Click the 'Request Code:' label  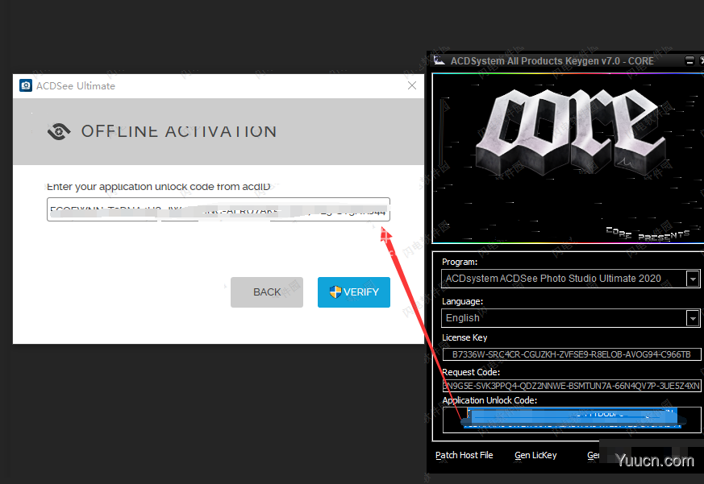pos(471,372)
